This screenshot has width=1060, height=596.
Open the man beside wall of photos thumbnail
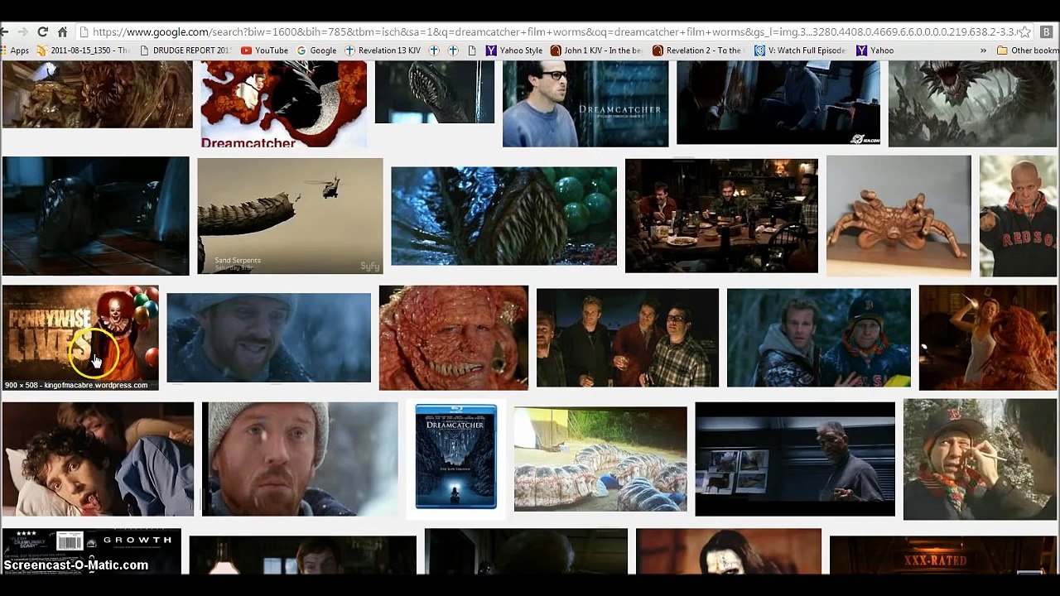[x=795, y=459]
